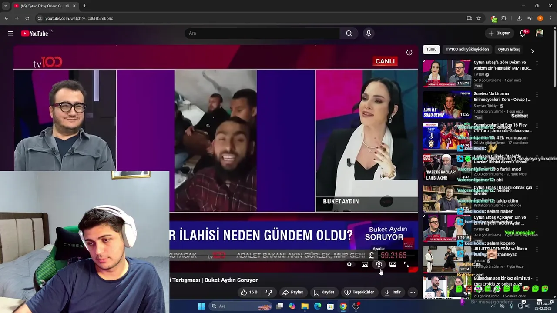557x313 pixels.
Task: Open menu for Başarılı olmak için video
Action: tap(537, 188)
